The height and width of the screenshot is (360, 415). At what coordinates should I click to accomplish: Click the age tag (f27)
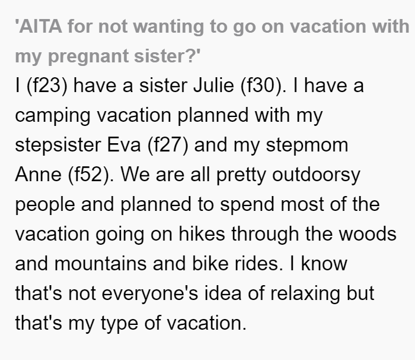pyautogui.click(x=168, y=146)
